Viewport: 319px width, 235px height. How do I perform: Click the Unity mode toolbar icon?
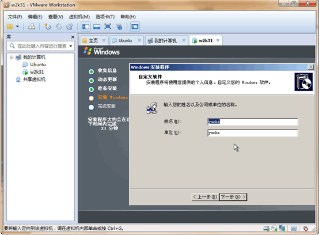point(119,26)
